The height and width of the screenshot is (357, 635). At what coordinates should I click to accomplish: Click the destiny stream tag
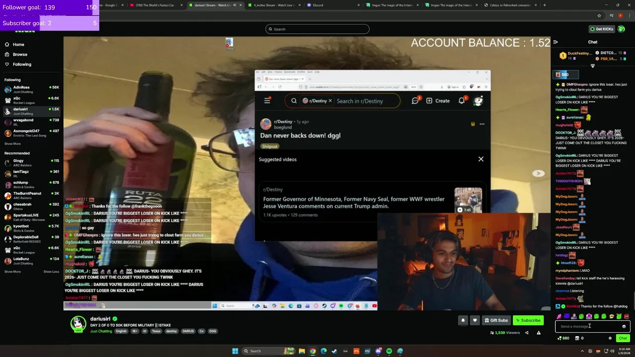click(x=172, y=331)
